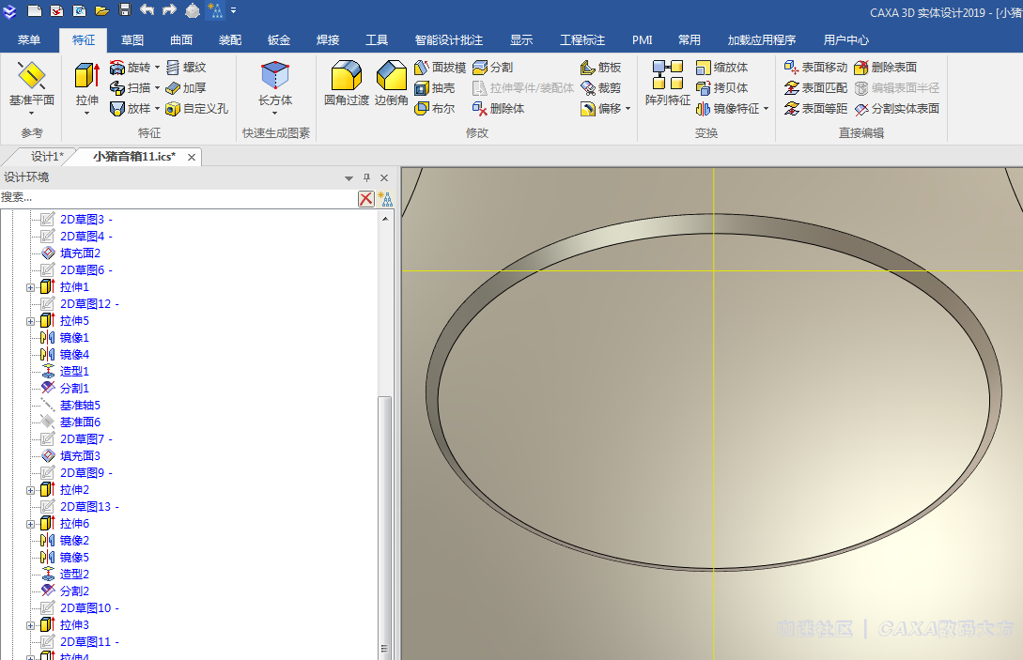Click the 拷贝体 copy body tool
Viewport: 1023px width, 660px height.
tap(722, 88)
